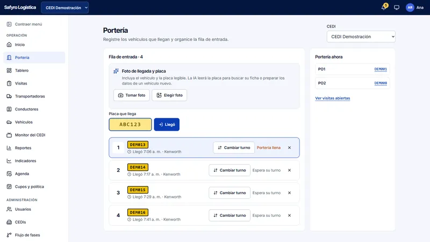Open the CEDI Demostración header dropdown
The image size is (430, 242).
click(x=64, y=8)
